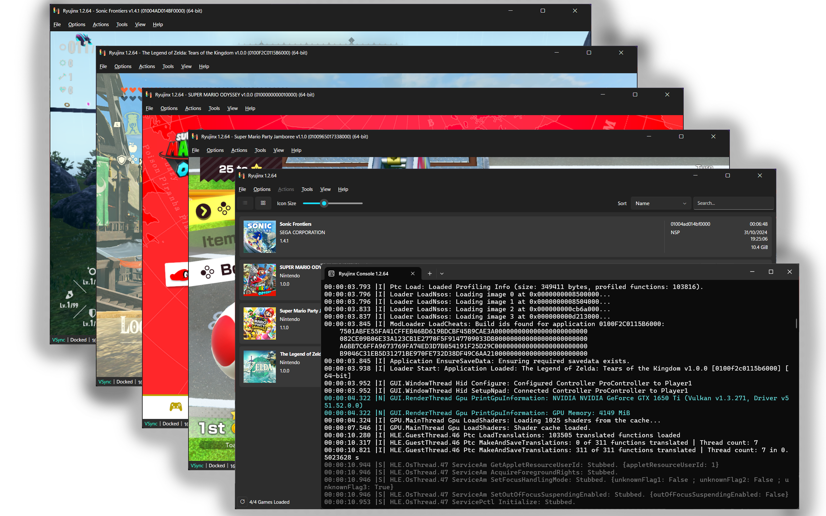Select the Super Mario Odyssey cover art
Screen dimensions: 826x516
(259, 280)
